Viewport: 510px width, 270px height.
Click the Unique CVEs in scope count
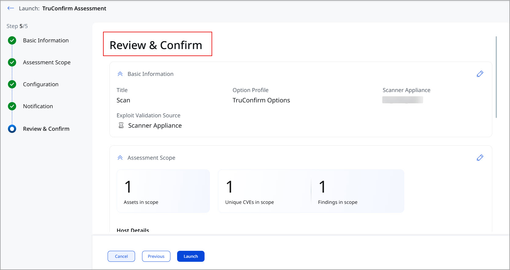coord(230,187)
